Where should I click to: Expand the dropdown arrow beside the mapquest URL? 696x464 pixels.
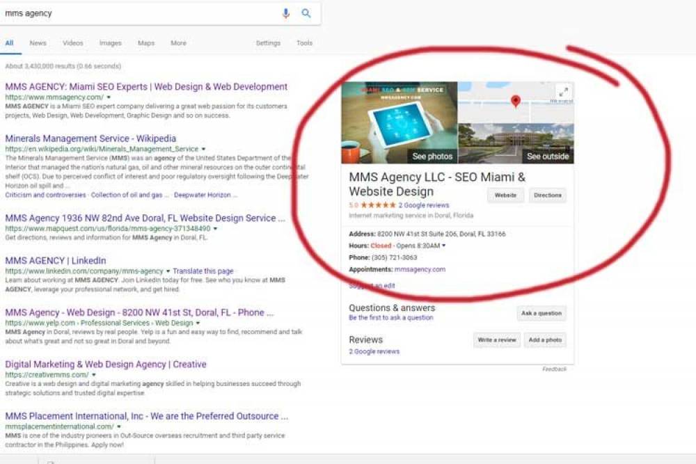tap(215, 228)
